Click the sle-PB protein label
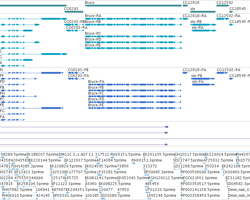Image resolution: width=250 pixels, height=200 pixels. pos(197,76)
